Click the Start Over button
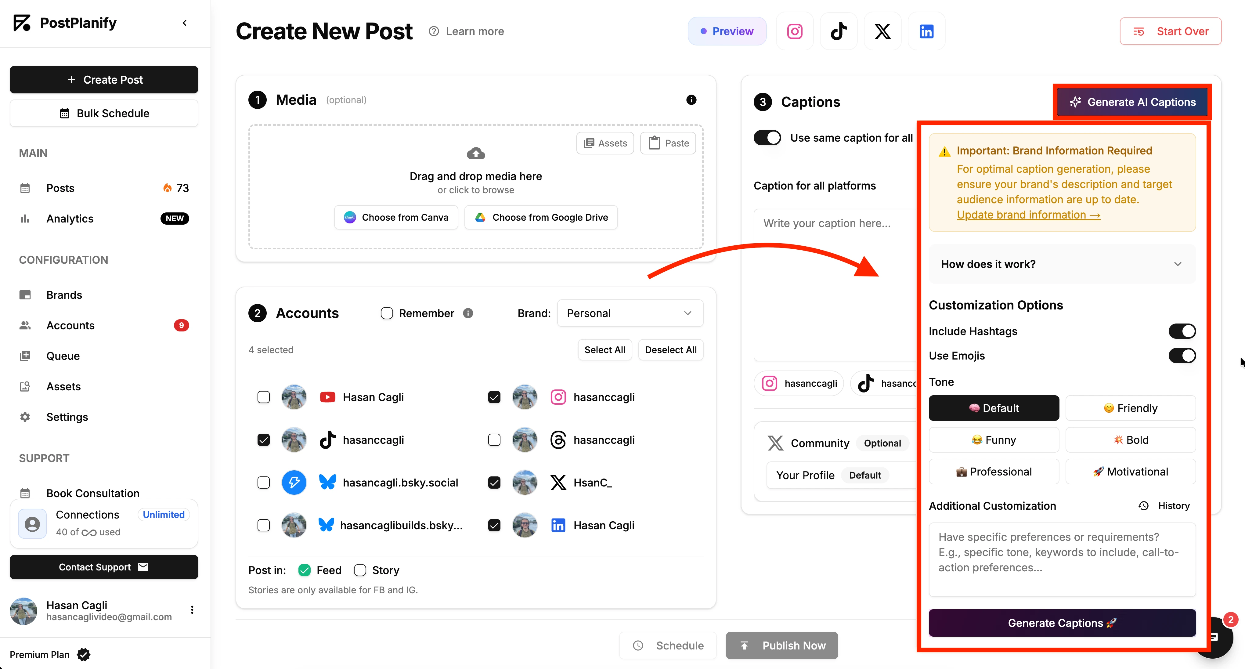 click(x=1170, y=31)
